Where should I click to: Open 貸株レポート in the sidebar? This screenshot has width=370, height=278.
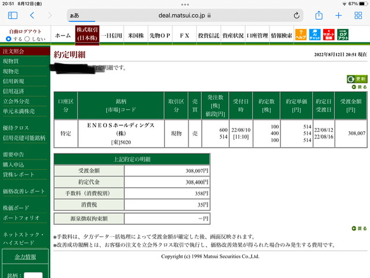[18, 174]
